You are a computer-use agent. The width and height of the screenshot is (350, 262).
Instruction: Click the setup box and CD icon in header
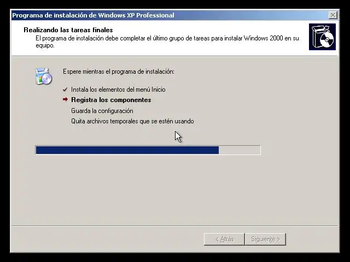pos(322,37)
